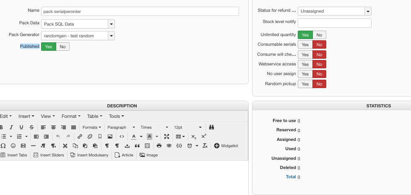Click the print icon
The image size is (411, 195).
coord(159,146)
